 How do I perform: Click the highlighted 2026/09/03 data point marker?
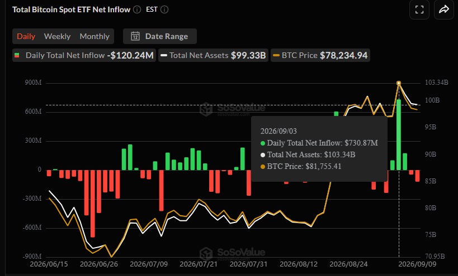(399, 83)
